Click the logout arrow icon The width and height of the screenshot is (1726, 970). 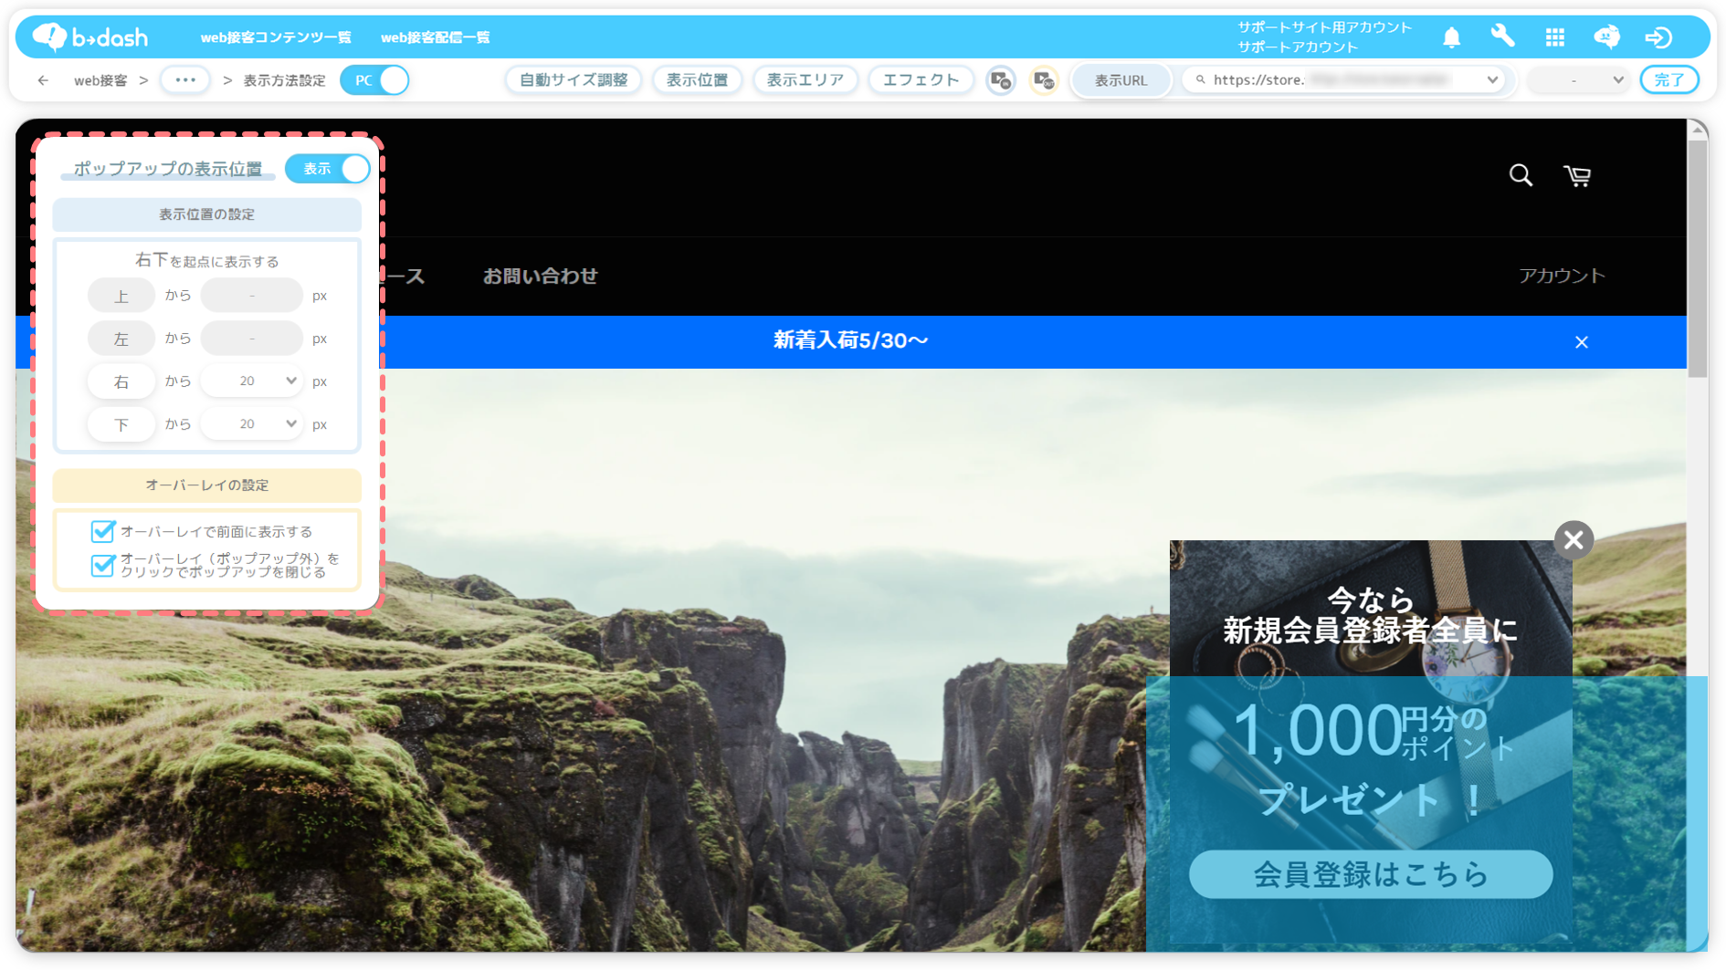point(1658,37)
